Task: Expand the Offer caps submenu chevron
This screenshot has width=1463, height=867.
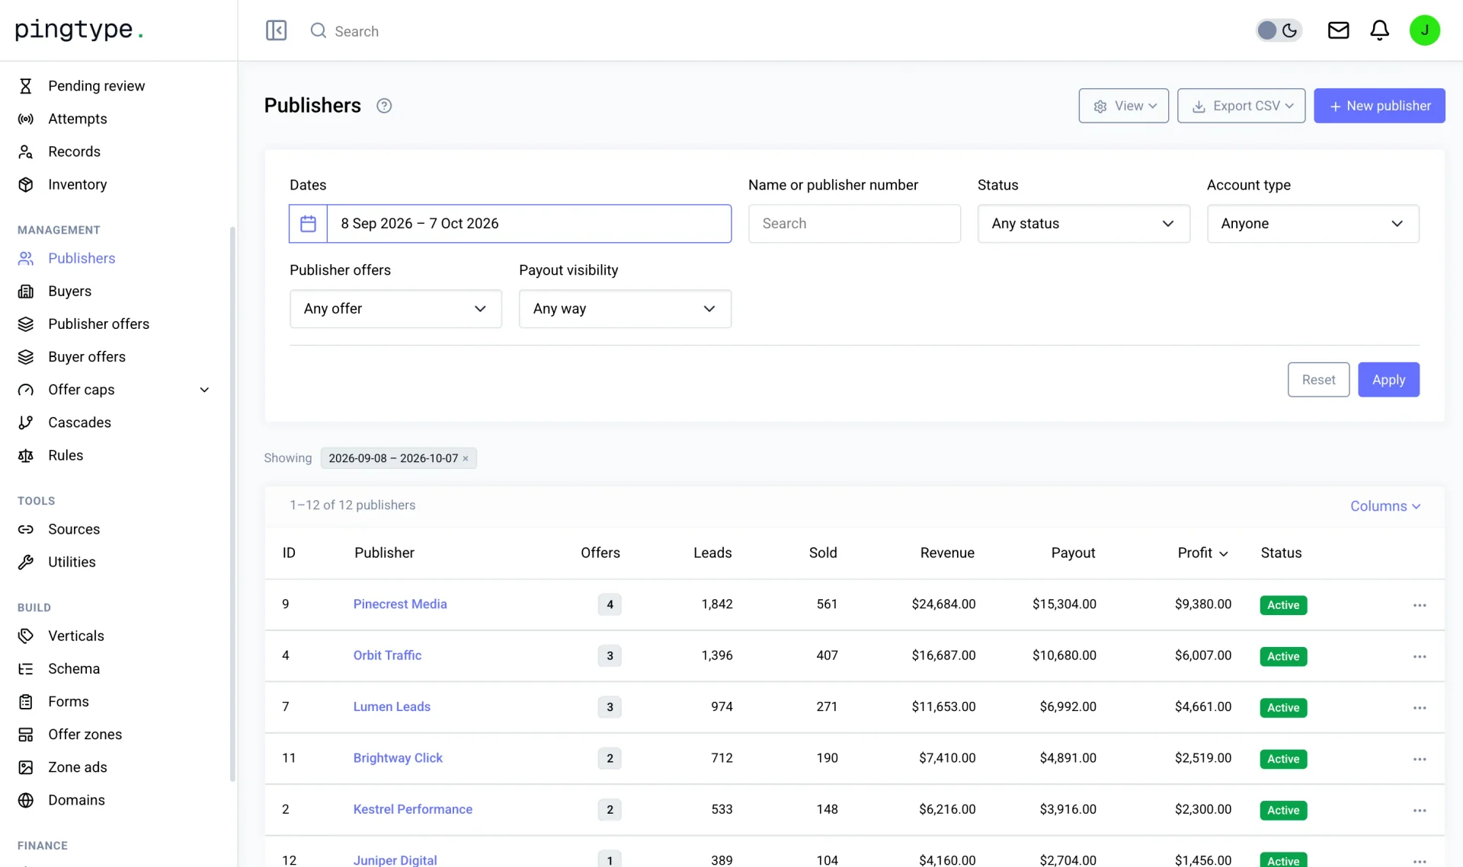Action: 204,390
